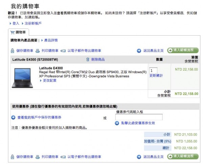Click the Latitude E4300 laptop thumbnail
Viewport: 203px width, 164px height.
tap(22, 78)
